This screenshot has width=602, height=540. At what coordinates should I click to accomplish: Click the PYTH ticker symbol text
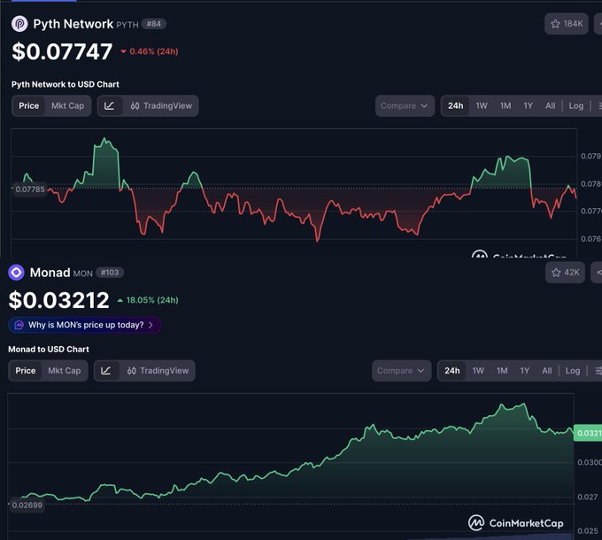pyautogui.click(x=127, y=25)
